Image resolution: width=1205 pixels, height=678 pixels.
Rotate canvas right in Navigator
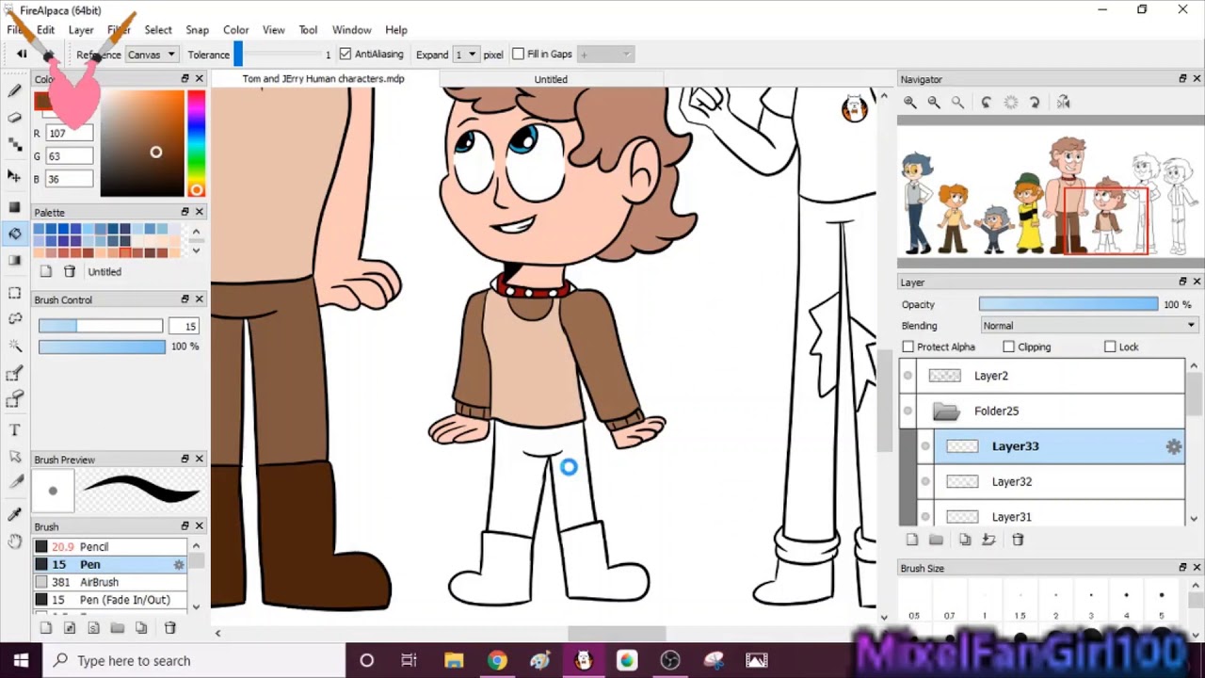[1035, 102]
